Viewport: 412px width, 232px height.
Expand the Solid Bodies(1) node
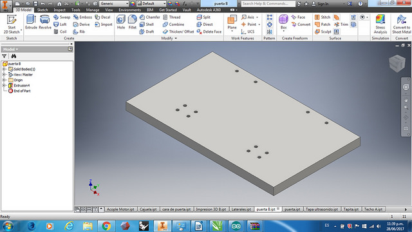click(x=4, y=69)
